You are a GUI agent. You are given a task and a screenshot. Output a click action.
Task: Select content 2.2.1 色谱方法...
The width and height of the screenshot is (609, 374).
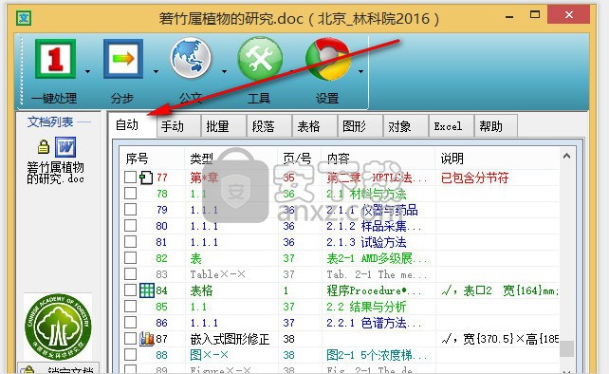pyautogui.click(x=374, y=323)
